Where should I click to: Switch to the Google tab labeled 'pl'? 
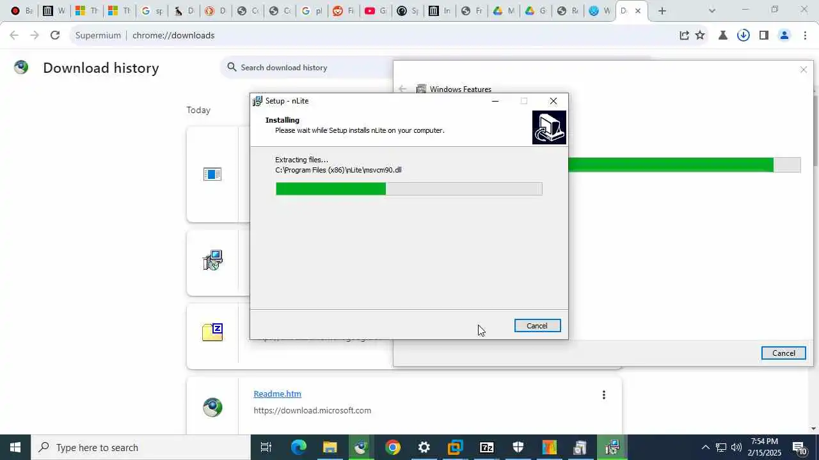[x=312, y=11]
